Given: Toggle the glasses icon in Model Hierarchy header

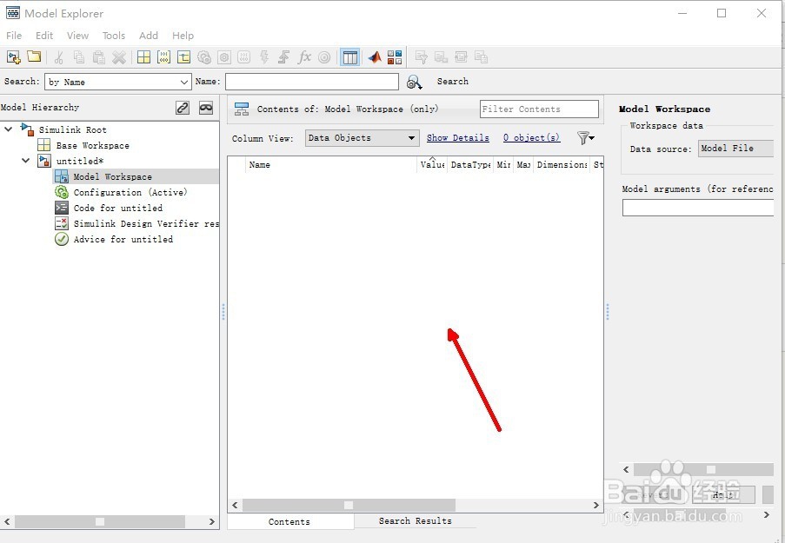Looking at the screenshot, I should click(x=206, y=108).
